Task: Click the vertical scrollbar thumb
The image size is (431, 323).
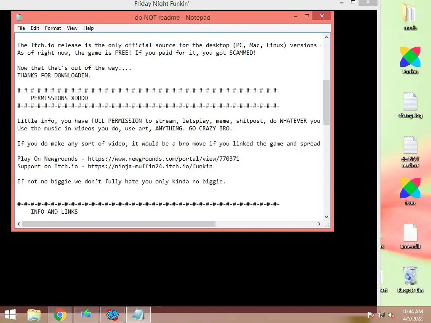Action: pyautogui.click(x=326, y=102)
